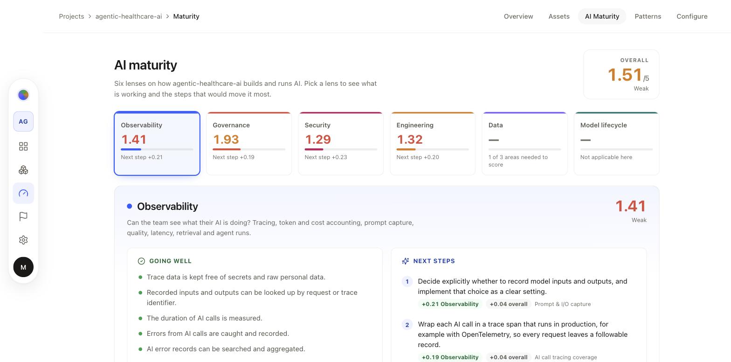Click the Governance card's progress bar
The image size is (731, 362).
249,149
